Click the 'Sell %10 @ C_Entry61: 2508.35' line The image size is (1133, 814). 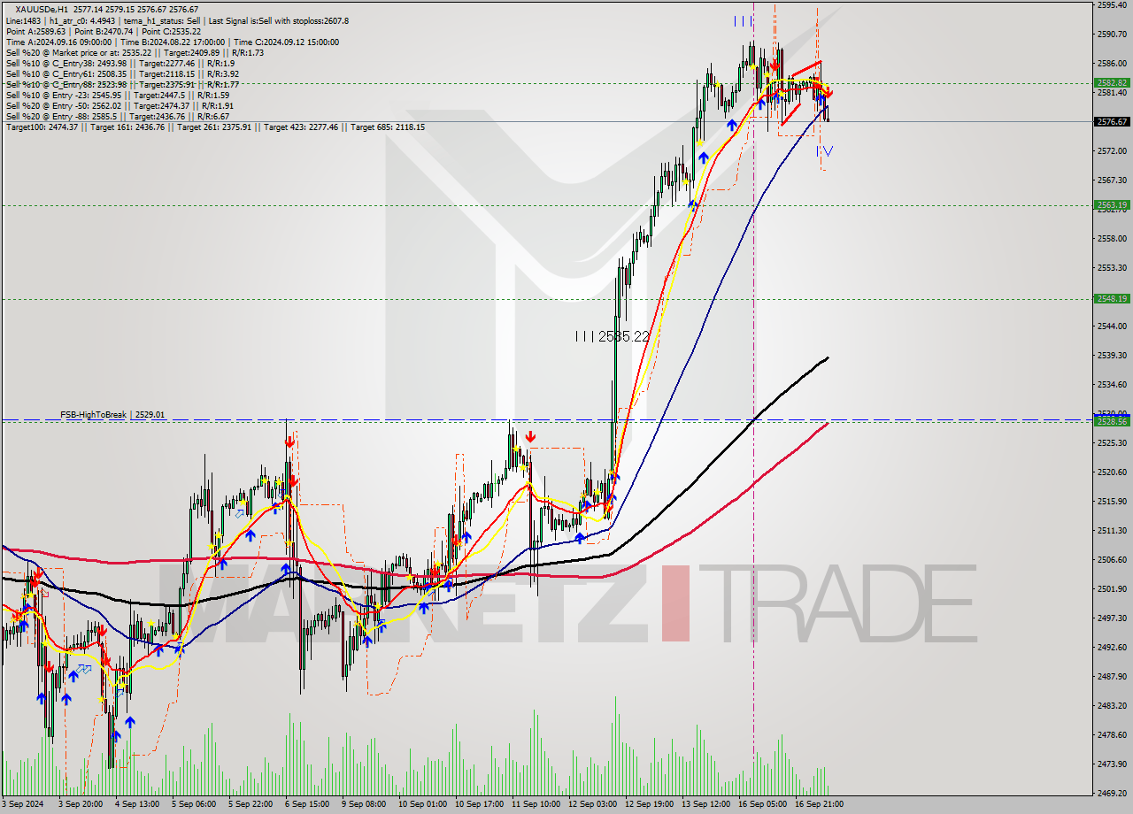(122, 73)
